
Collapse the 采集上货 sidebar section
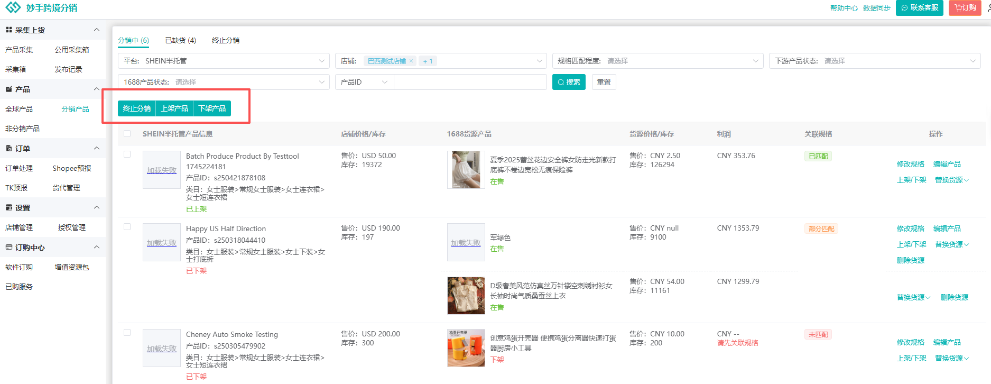click(x=97, y=30)
